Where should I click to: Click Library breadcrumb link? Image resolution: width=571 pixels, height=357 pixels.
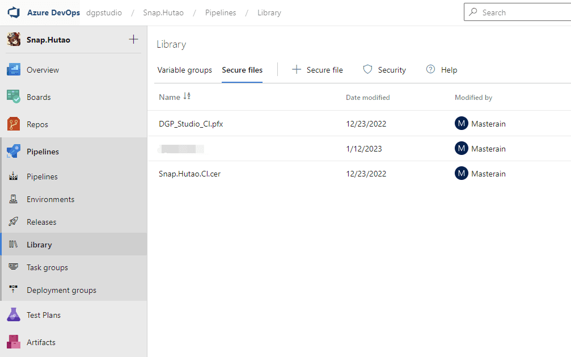(x=269, y=12)
